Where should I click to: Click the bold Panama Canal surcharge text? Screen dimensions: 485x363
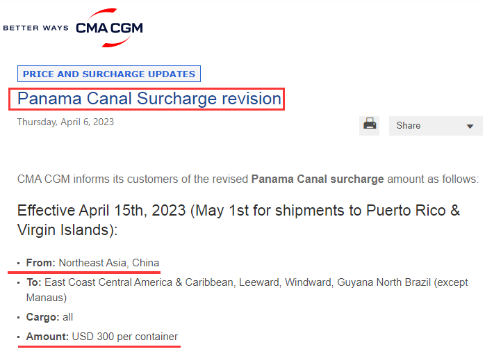pos(318,179)
